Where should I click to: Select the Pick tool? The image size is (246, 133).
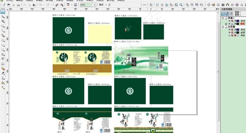(x=3, y=12)
